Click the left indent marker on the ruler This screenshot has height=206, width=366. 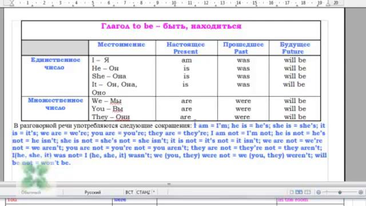click(x=11, y=3)
